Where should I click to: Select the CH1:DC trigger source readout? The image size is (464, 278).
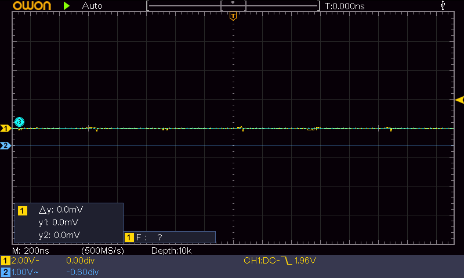[261, 261]
